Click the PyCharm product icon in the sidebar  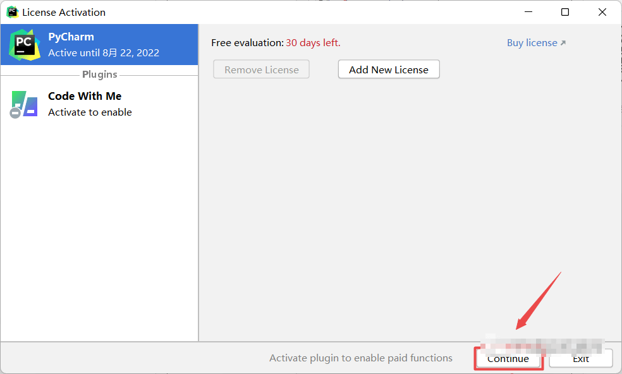24,44
